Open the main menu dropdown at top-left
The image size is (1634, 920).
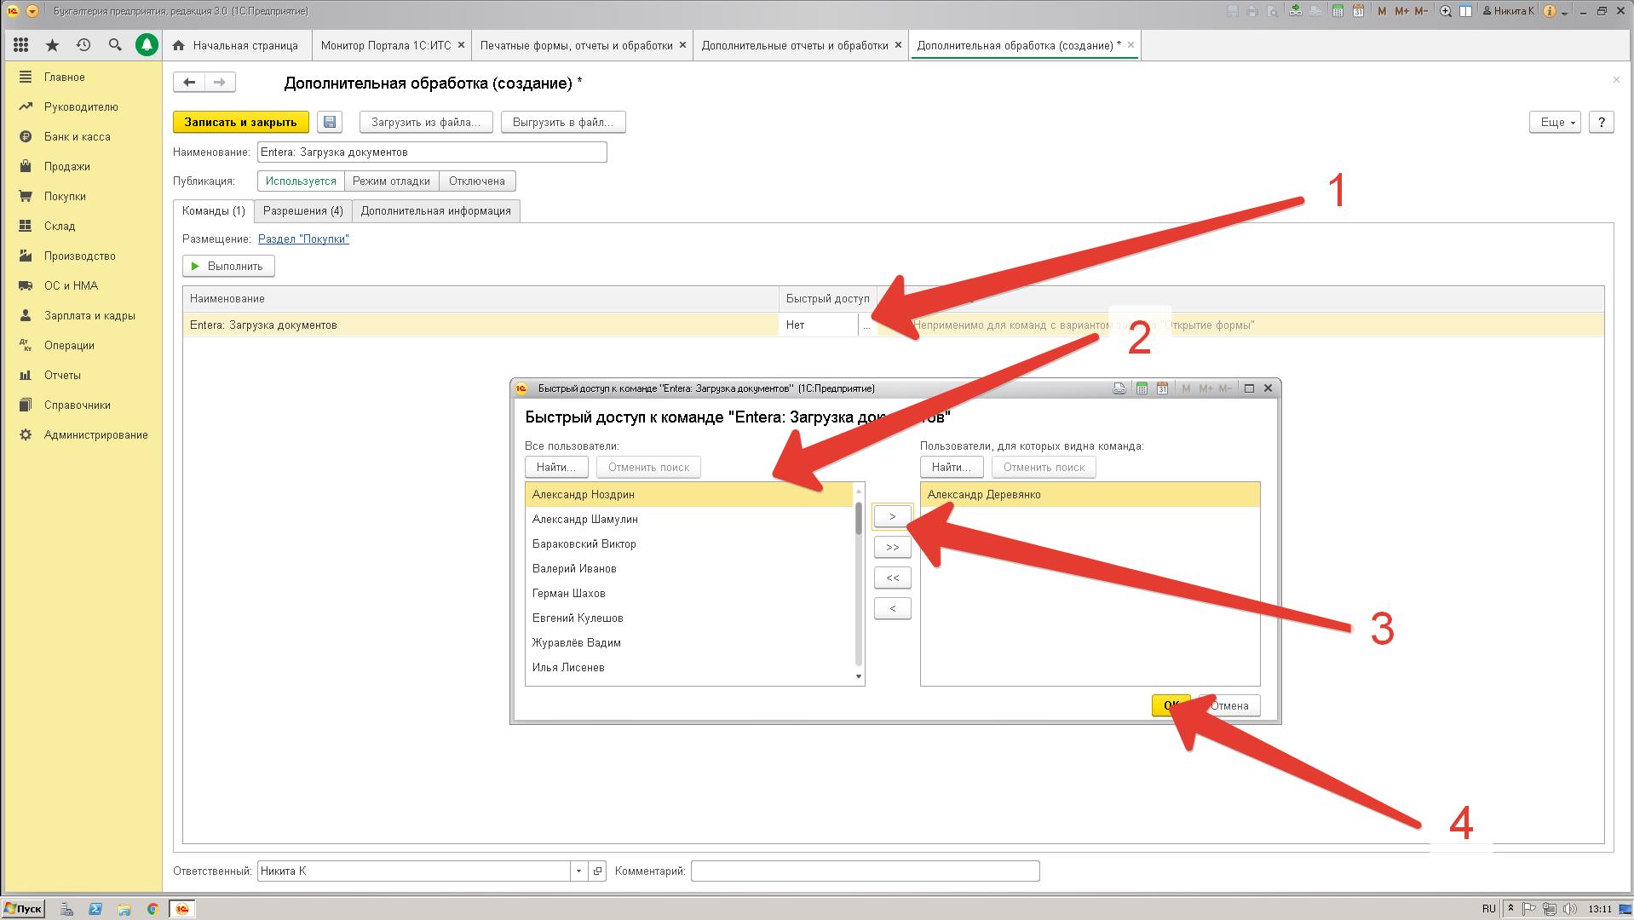click(x=32, y=11)
